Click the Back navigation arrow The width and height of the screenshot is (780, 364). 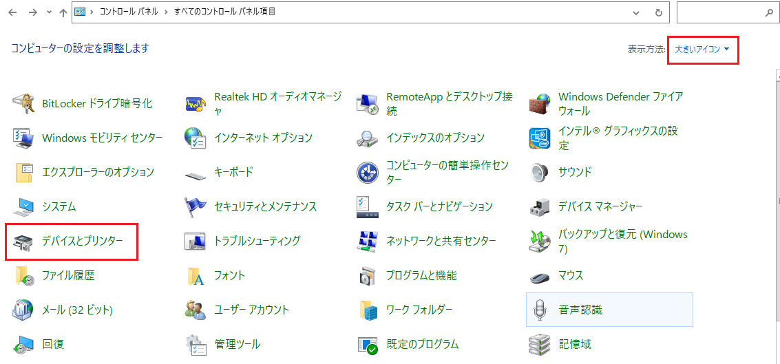coord(14,13)
